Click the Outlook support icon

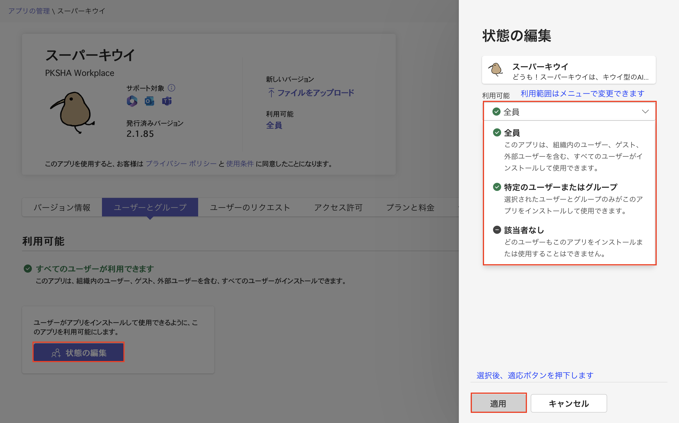(x=149, y=101)
